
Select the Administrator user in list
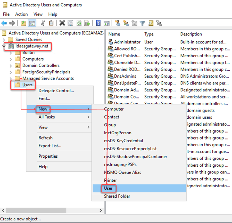[x=127, y=42]
